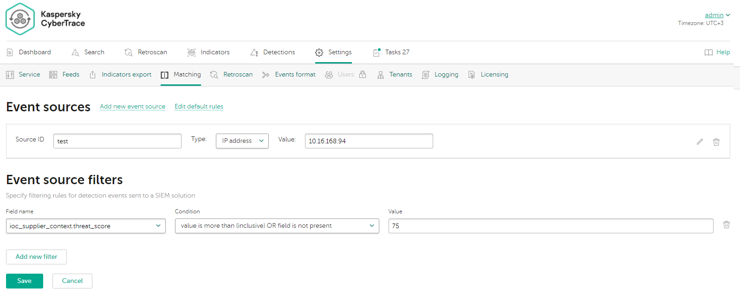This screenshot has width=740, height=295.
Task: Open Help via the book icon
Action: point(708,52)
